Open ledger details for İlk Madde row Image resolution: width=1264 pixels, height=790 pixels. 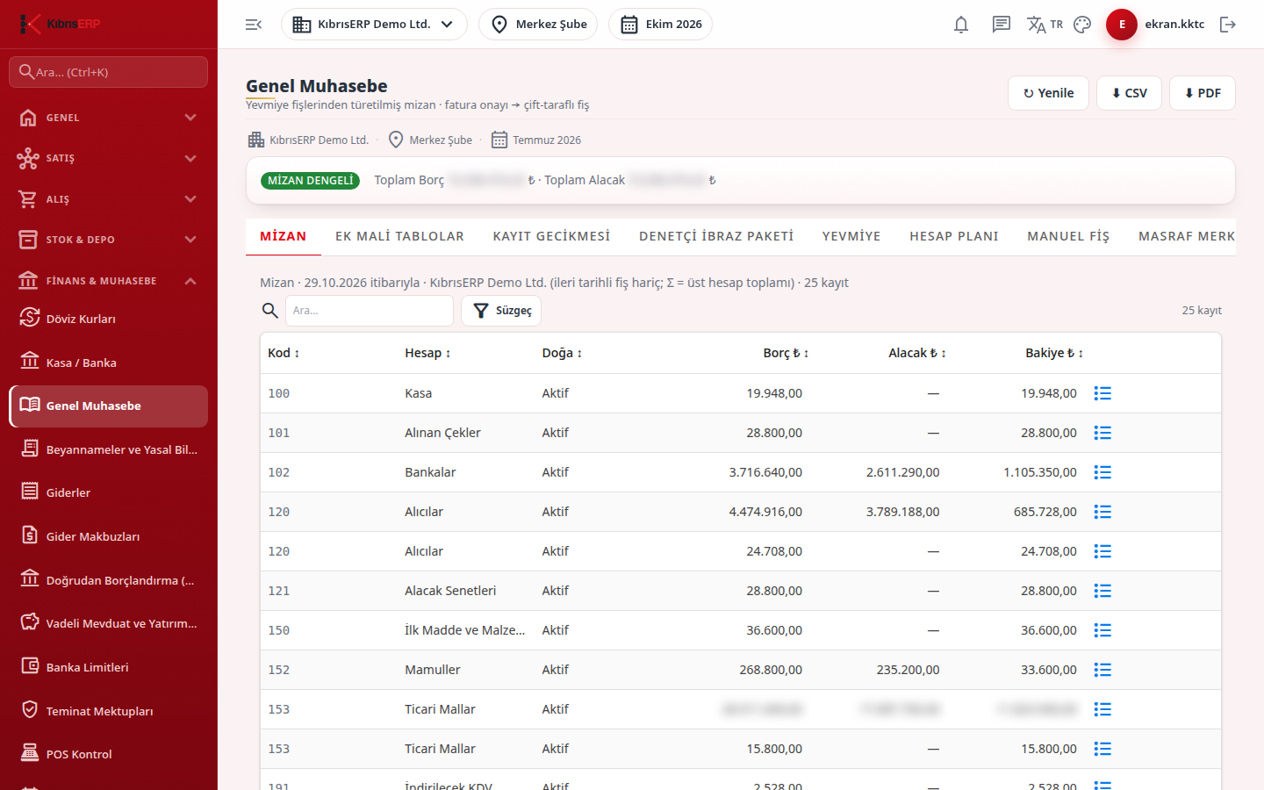pos(1102,630)
